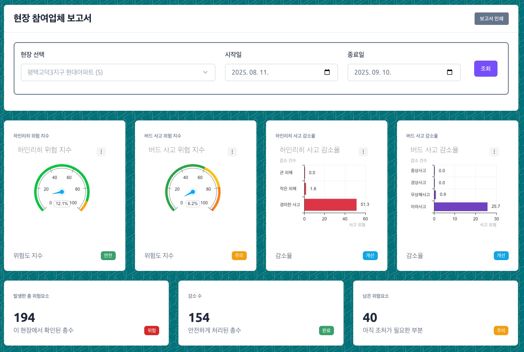The width and height of the screenshot is (524, 352).
Task: Expand the site selection dropdown
Action: click(x=118, y=73)
